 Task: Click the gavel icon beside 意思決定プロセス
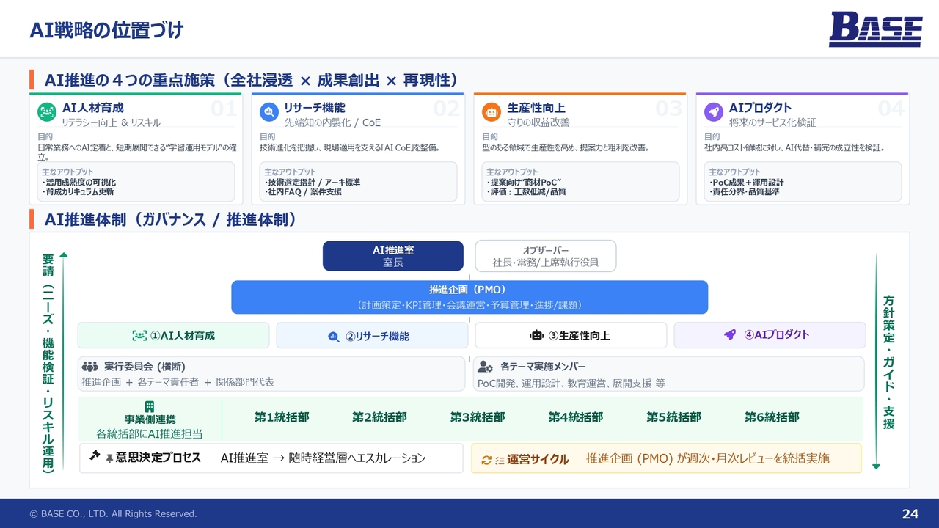pos(95,456)
